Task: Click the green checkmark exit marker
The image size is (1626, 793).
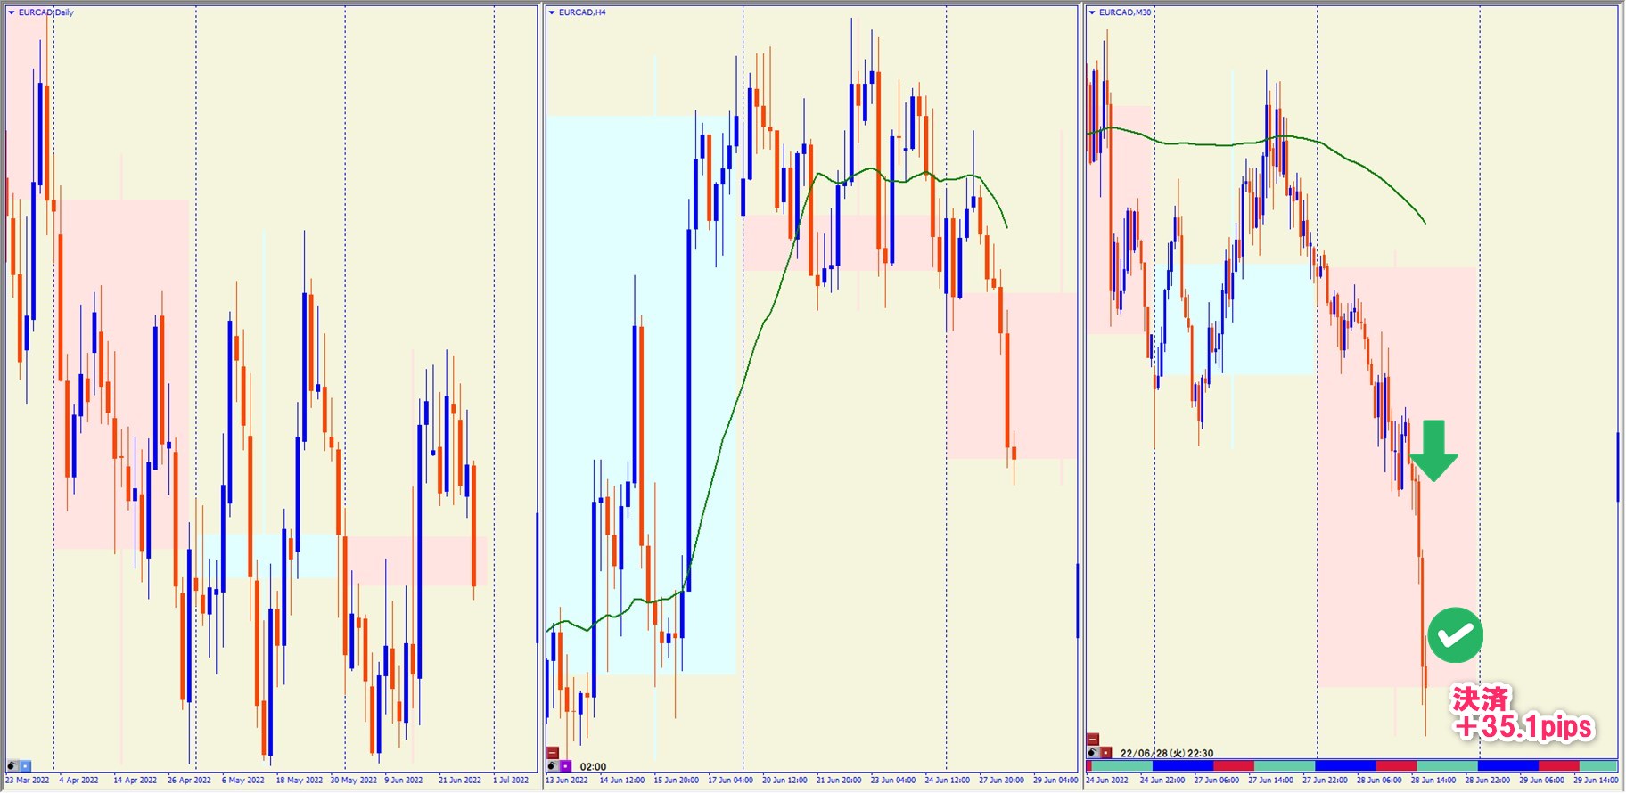Action: coord(1455,635)
